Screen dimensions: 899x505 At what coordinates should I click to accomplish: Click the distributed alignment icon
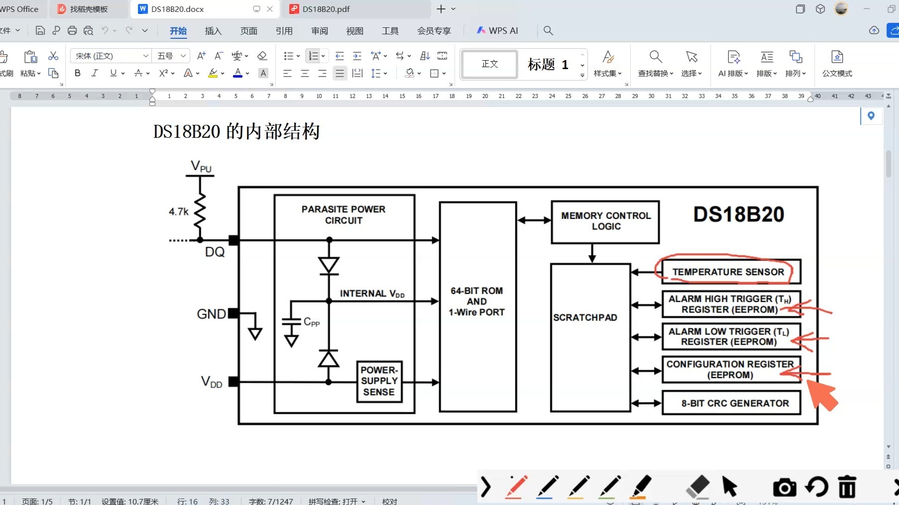click(x=357, y=74)
